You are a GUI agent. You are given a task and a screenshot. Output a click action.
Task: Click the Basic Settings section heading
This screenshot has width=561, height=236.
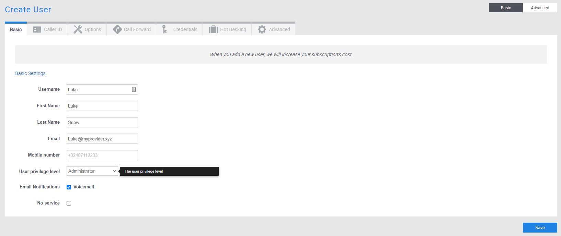click(x=30, y=73)
